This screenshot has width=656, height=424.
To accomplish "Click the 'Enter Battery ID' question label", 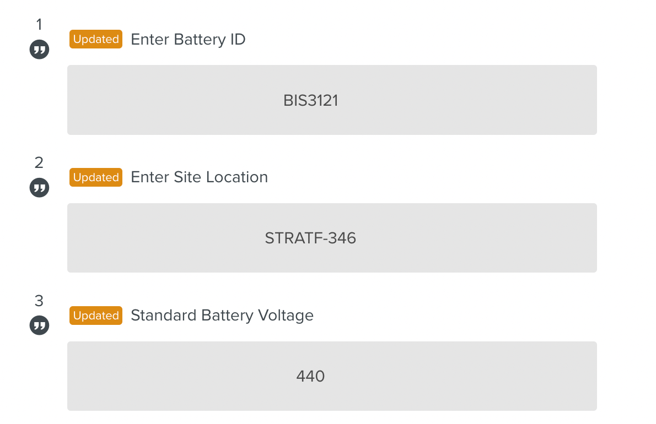I will click(x=188, y=40).
